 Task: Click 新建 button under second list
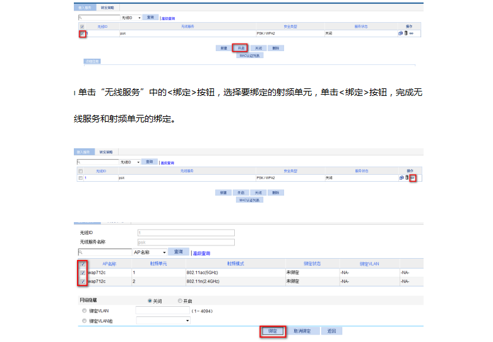(x=223, y=192)
